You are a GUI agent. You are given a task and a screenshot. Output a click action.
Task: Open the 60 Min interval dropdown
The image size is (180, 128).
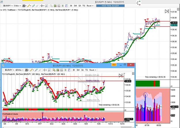[x=19, y=70]
